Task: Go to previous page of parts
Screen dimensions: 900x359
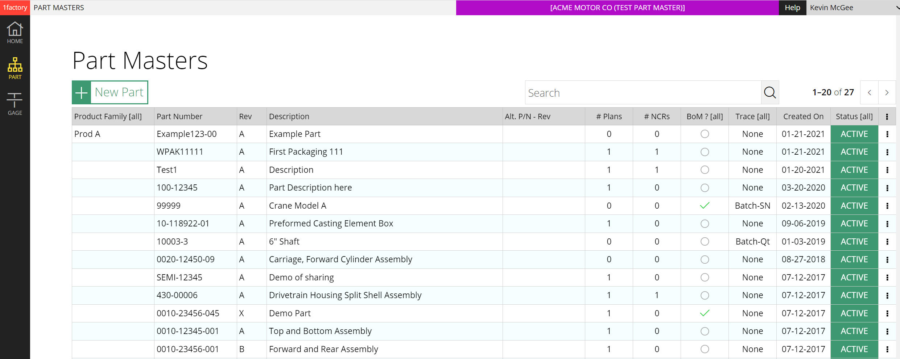Action: tap(869, 93)
